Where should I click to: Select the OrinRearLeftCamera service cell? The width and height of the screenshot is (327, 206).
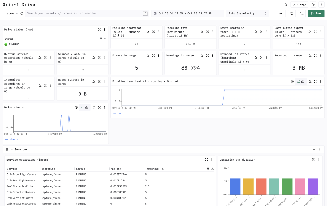20,198
